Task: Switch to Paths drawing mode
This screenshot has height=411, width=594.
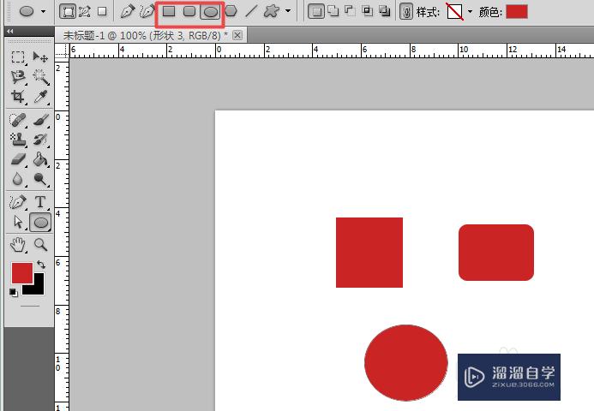Action: pos(85,12)
